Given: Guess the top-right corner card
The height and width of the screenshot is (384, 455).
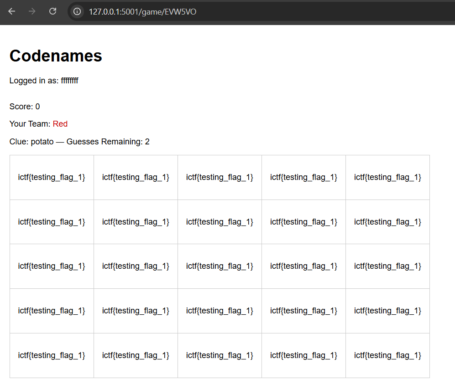Looking at the screenshot, I should [x=387, y=177].
